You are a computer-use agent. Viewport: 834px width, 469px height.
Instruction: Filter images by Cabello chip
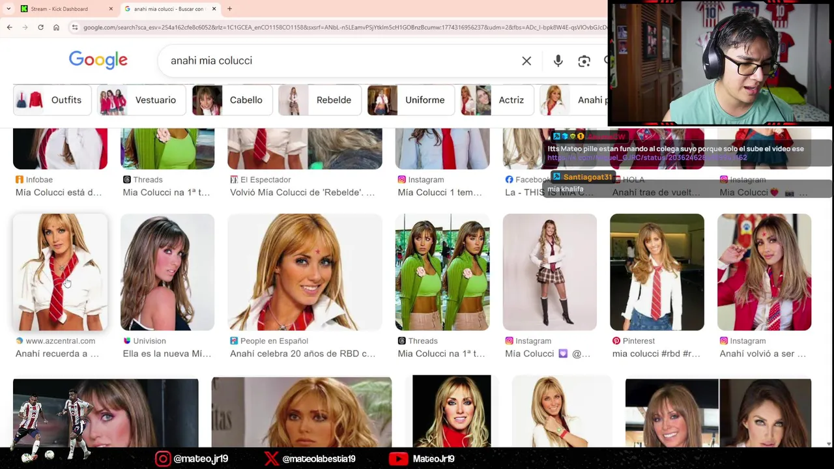coord(231,100)
